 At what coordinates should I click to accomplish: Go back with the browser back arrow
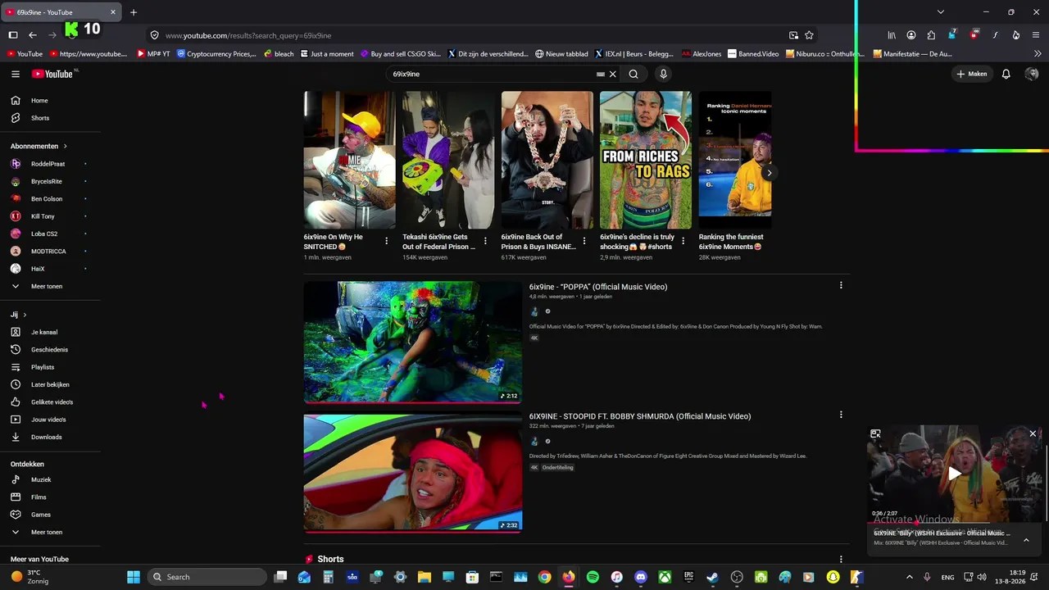[x=33, y=35]
